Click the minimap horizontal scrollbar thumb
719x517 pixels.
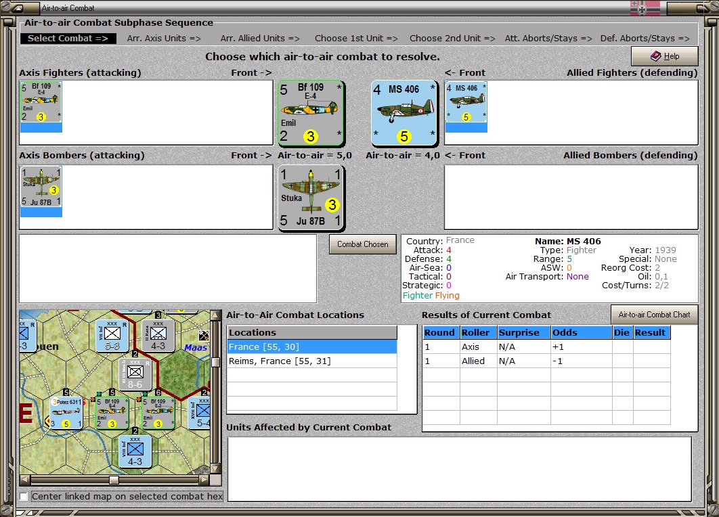[114, 480]
